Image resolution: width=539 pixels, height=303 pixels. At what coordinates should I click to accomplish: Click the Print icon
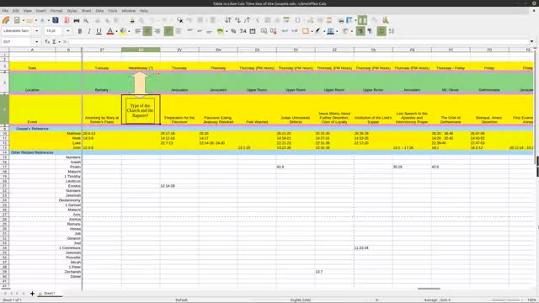pos(77,20)
